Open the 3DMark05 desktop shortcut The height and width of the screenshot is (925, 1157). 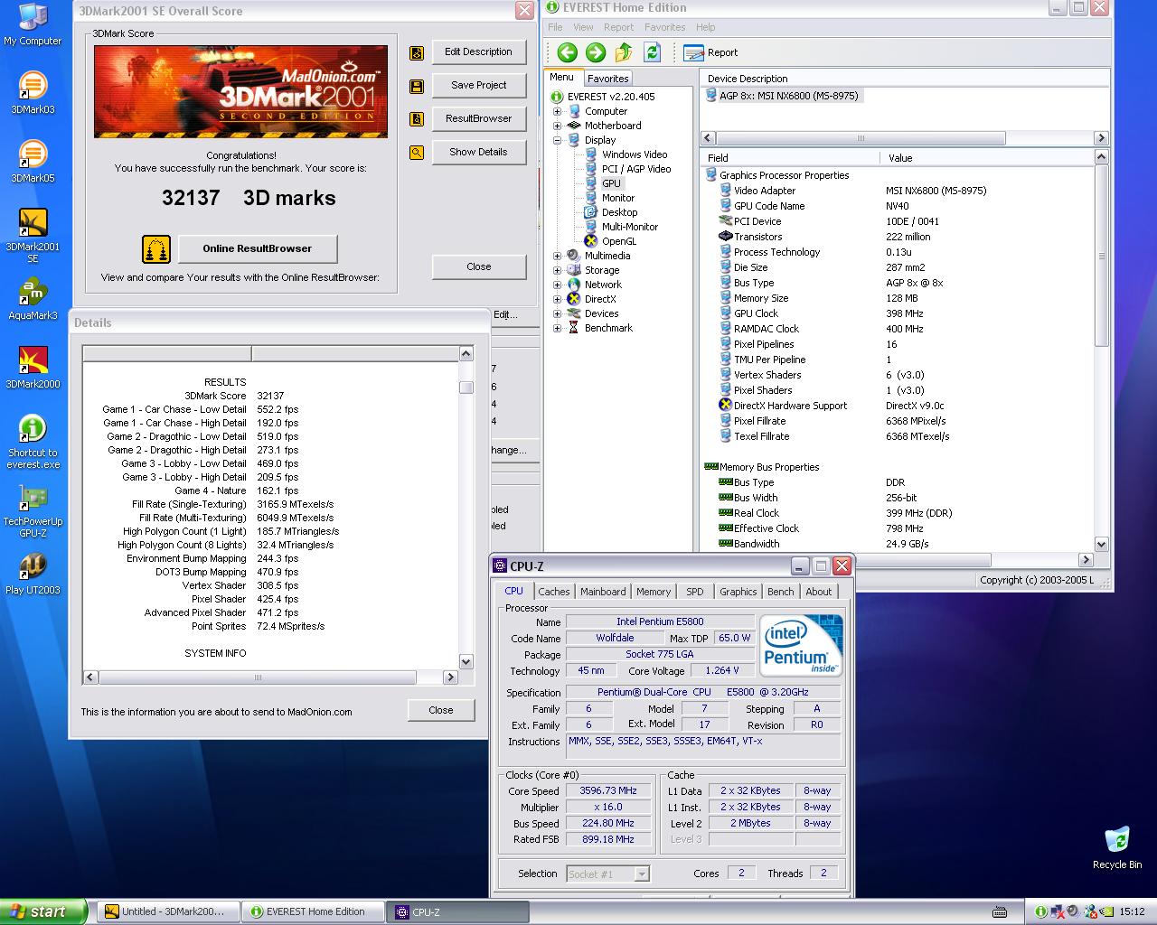tap(33, 163)
